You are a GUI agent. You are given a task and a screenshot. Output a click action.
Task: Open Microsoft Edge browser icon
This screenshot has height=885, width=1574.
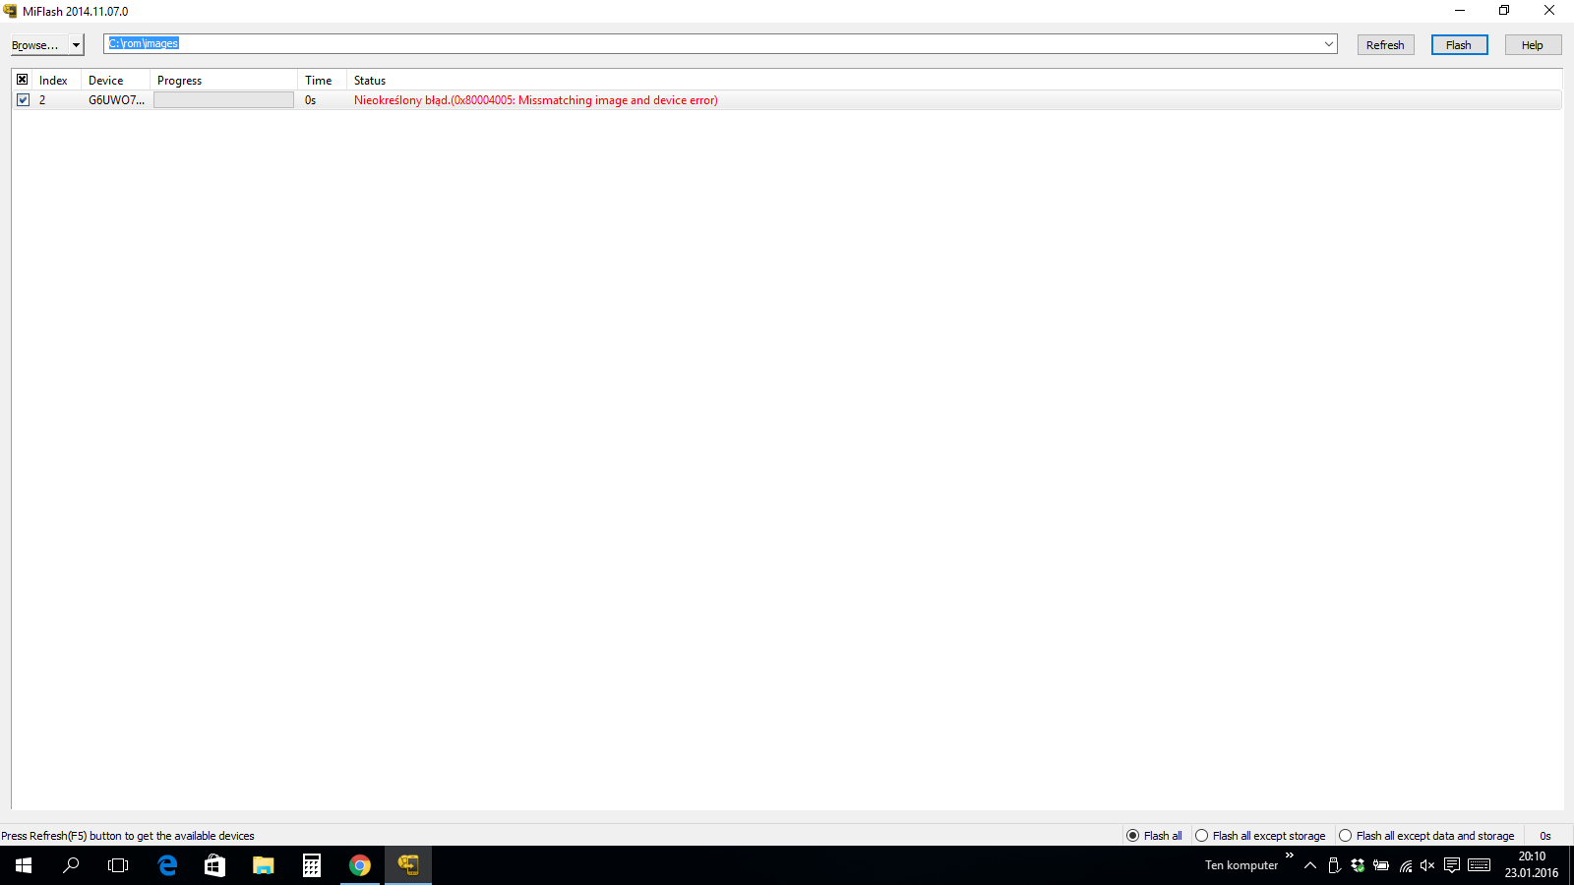coord(167,865)
